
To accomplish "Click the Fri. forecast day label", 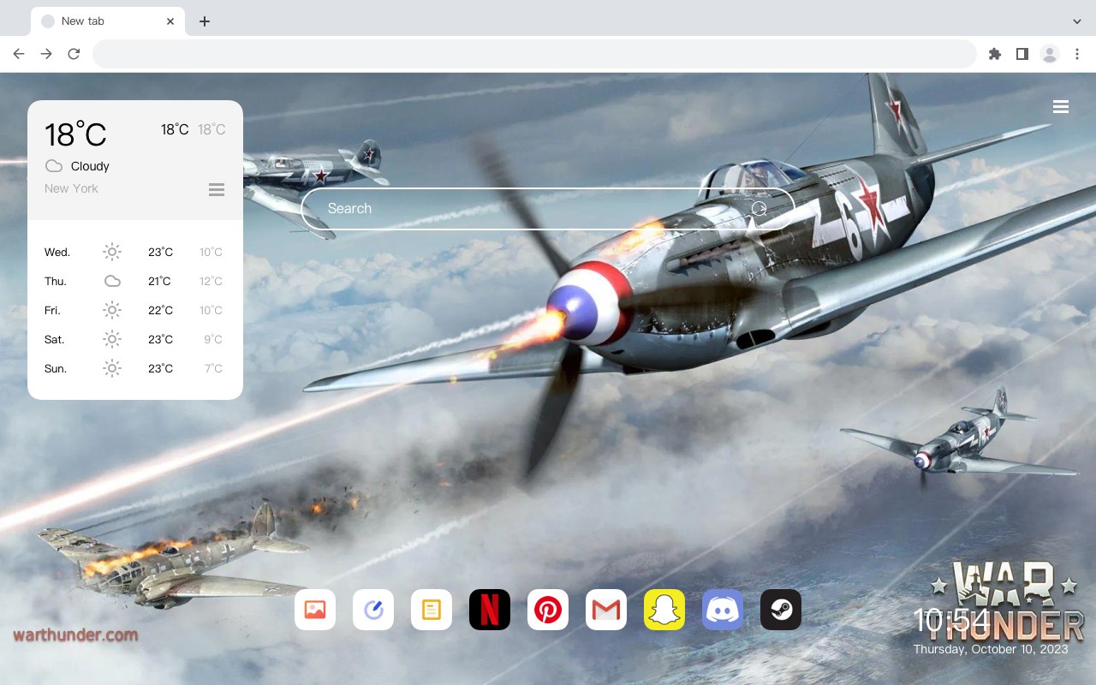I will point(52,310).
